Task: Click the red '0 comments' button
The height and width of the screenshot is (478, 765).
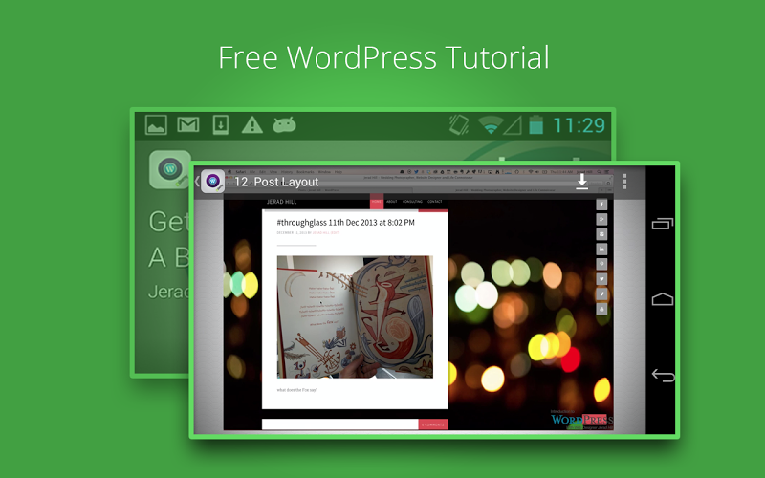Action: pos(433,424)
